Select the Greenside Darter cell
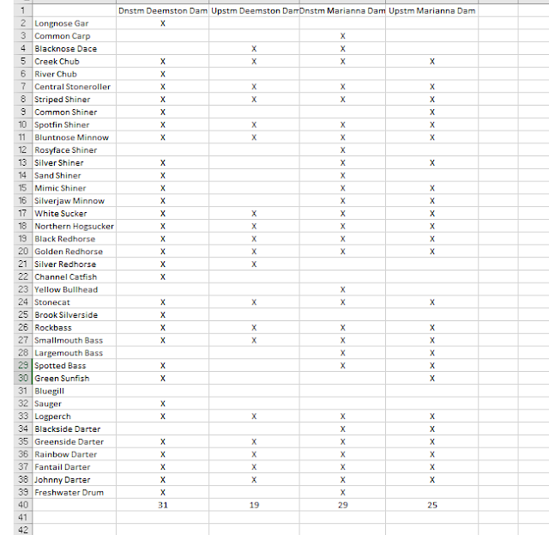549x535 pixels. (75, 441)
